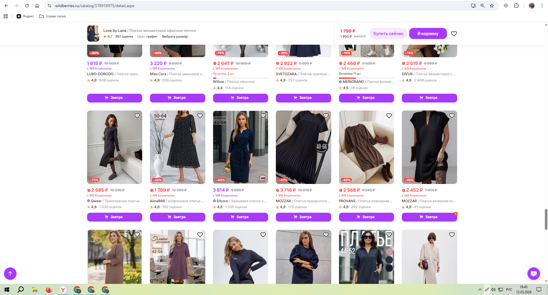View site information icon in address bar
The height and width of the screenshot is (295, 548).
(x=49, y=6)
